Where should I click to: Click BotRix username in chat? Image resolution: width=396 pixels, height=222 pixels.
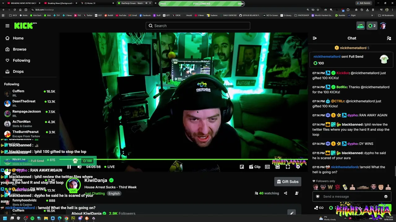point(342,87)
